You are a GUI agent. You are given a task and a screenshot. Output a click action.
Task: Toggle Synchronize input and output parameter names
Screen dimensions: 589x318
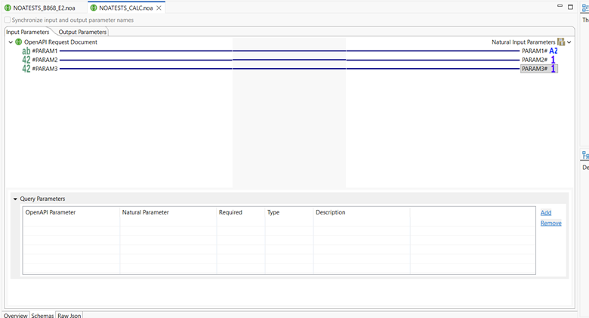coord(8,20)
